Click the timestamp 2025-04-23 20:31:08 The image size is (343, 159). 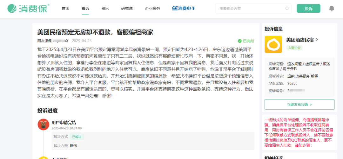(x=67, y=128)
